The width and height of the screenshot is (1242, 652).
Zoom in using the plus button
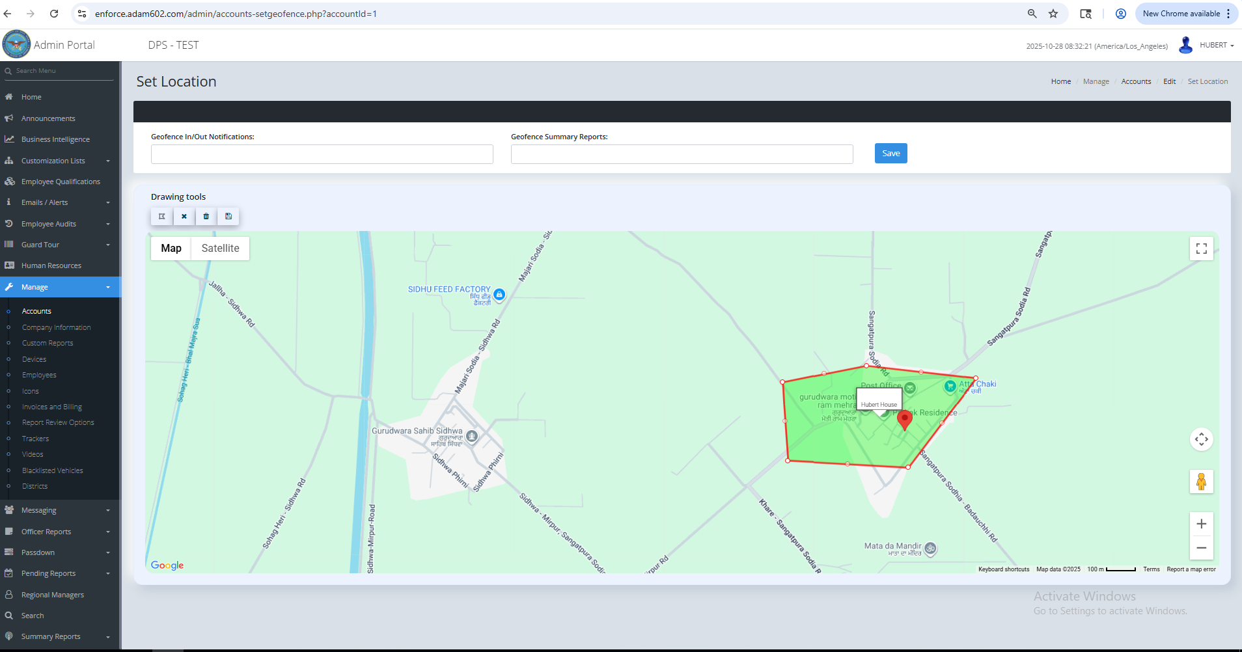point(1201,523)
